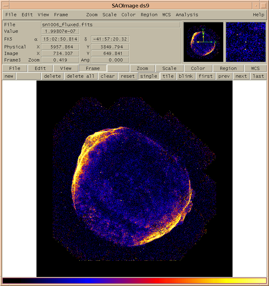Click the magnifier preview panel
The height and width of the screenshot is (286, 269).
tap(246, 42)
